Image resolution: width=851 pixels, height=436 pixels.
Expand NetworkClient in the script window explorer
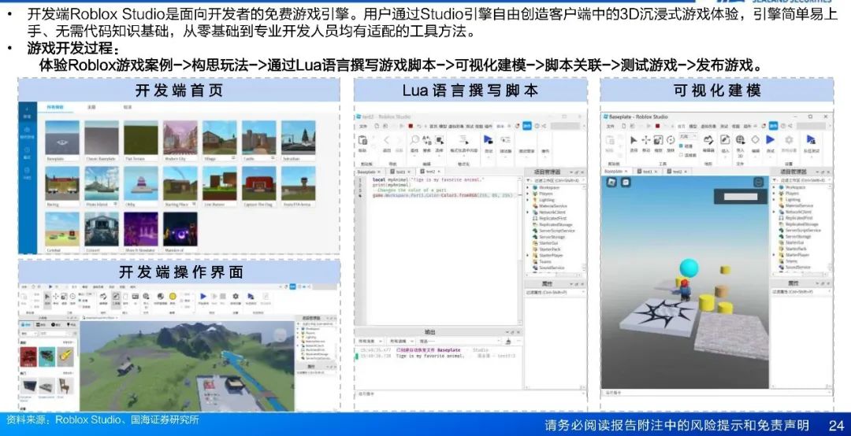527,212
